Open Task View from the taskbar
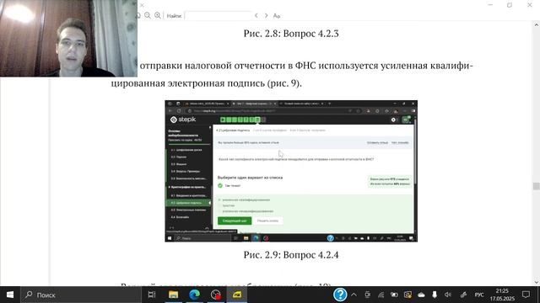 pos(152,295)
